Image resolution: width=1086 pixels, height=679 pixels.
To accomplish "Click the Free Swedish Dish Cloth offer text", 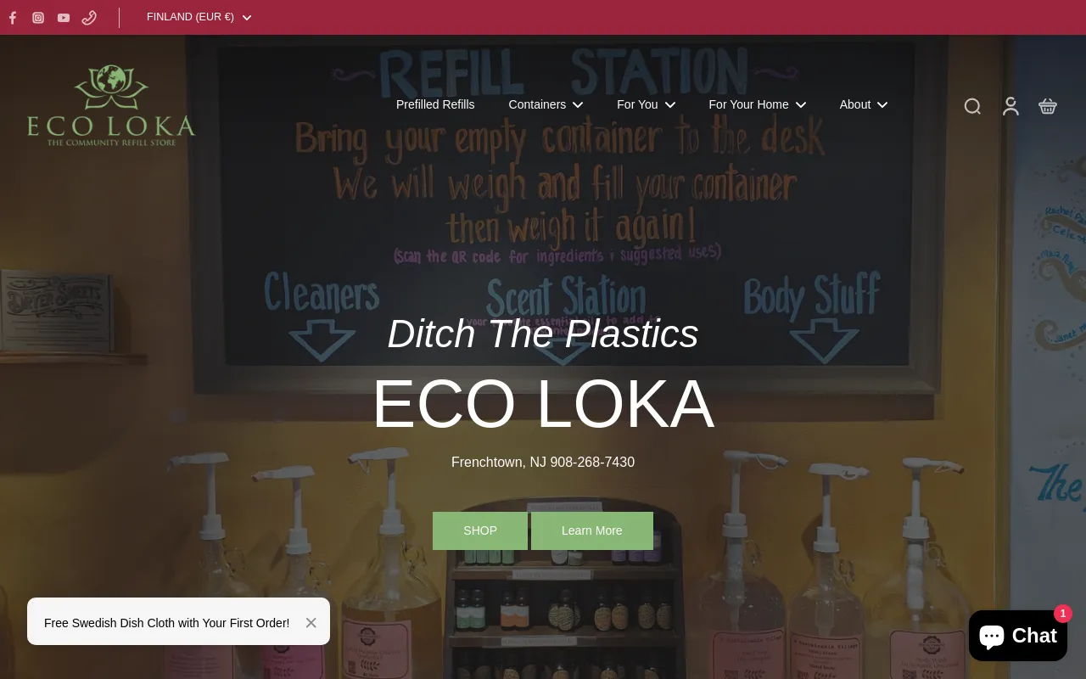I will point(166,623).
